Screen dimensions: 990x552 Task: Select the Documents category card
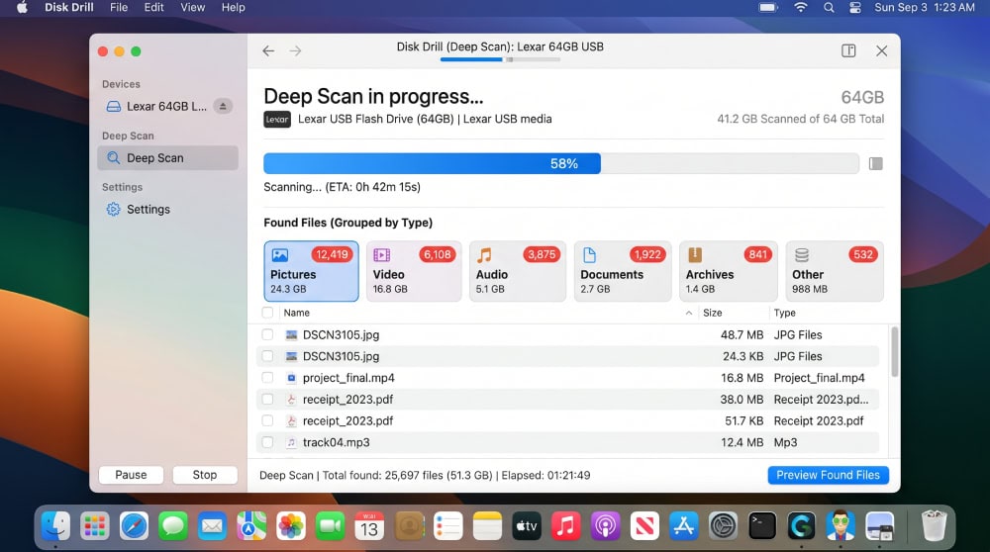(623, 271)
